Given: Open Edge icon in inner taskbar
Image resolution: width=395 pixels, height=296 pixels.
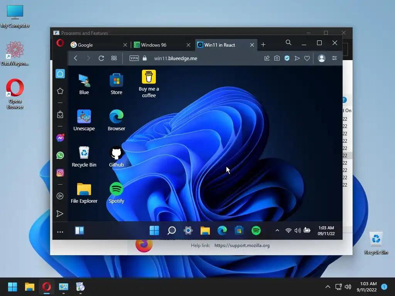Looking at the screenshot, I should (x=222, y=230).
